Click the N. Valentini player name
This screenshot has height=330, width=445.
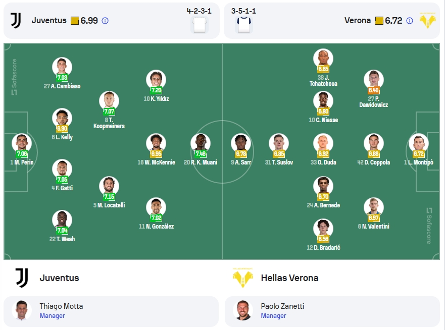tap(373, 226)
